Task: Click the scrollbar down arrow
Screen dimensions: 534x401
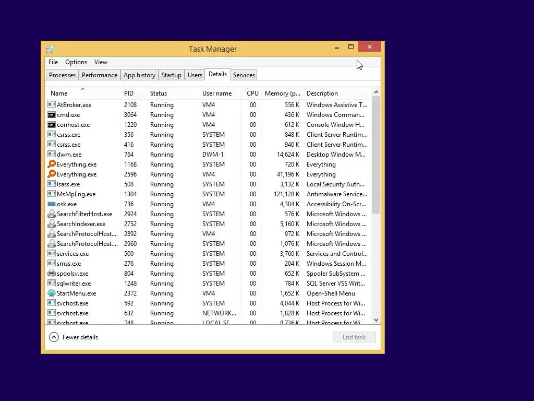Action: [377, 320]
